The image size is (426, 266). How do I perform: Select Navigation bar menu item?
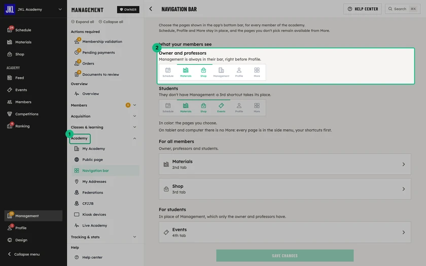click(x=105, y=170)
